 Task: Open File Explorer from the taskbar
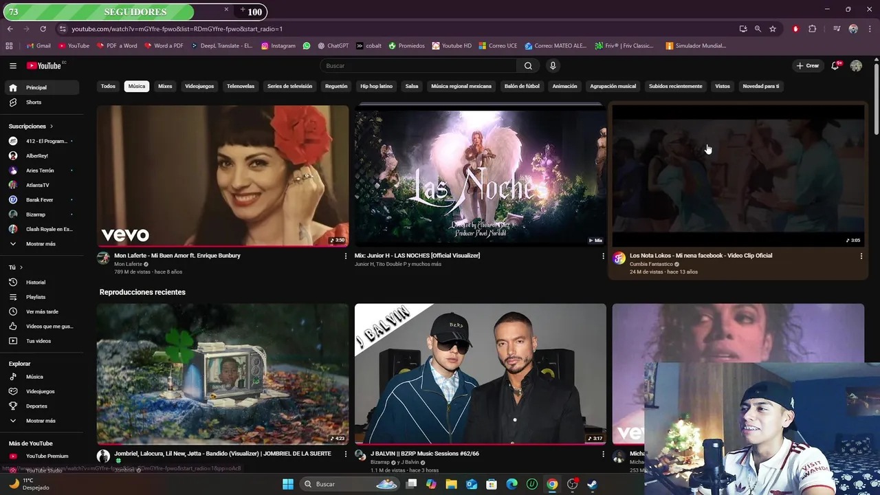pyautogui.click(x=451, y=484)
